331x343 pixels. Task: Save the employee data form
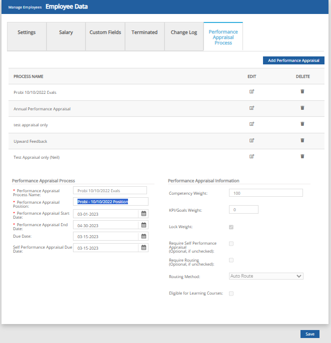pyautogui.click(x=309, y=334)
